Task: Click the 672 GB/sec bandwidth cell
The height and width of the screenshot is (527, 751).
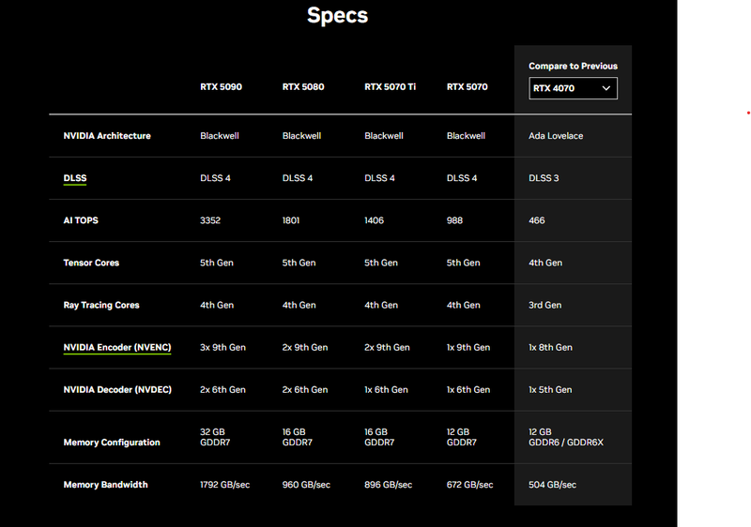Action: [470, 485]
